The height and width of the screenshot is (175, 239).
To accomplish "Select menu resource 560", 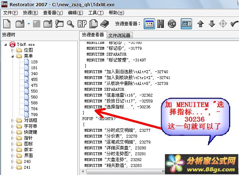I will (x=34, y=97).
